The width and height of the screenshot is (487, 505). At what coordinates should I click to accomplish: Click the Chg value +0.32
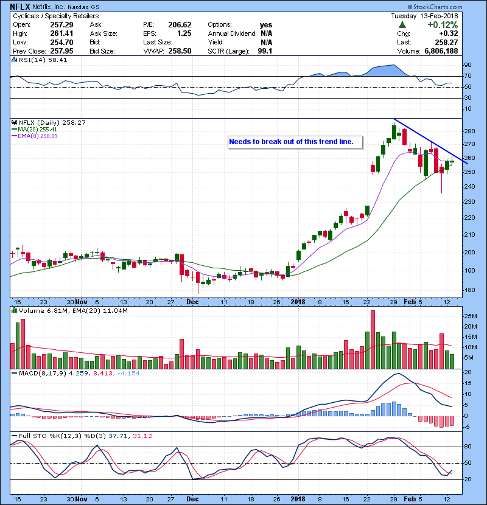pos(448,33)
